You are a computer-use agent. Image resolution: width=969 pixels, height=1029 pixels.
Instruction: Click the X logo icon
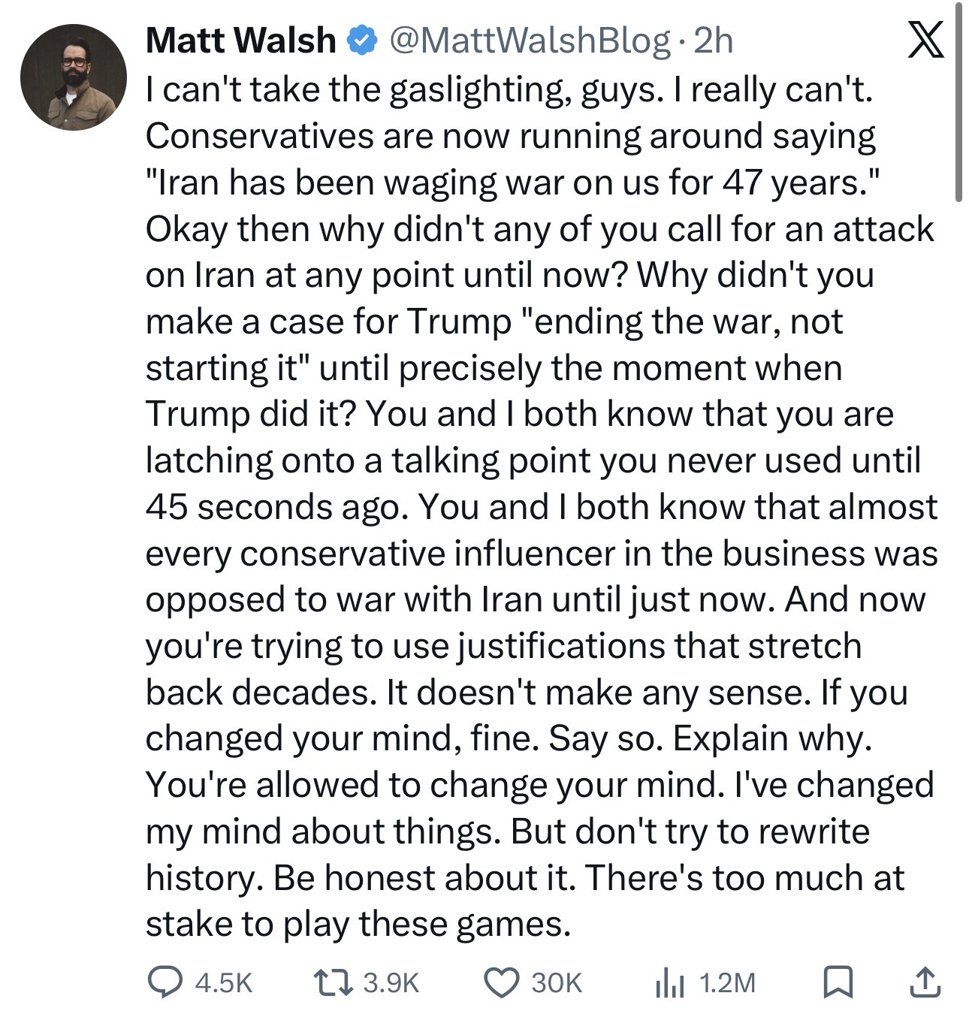pyautogui.click(x=925, y=40)
